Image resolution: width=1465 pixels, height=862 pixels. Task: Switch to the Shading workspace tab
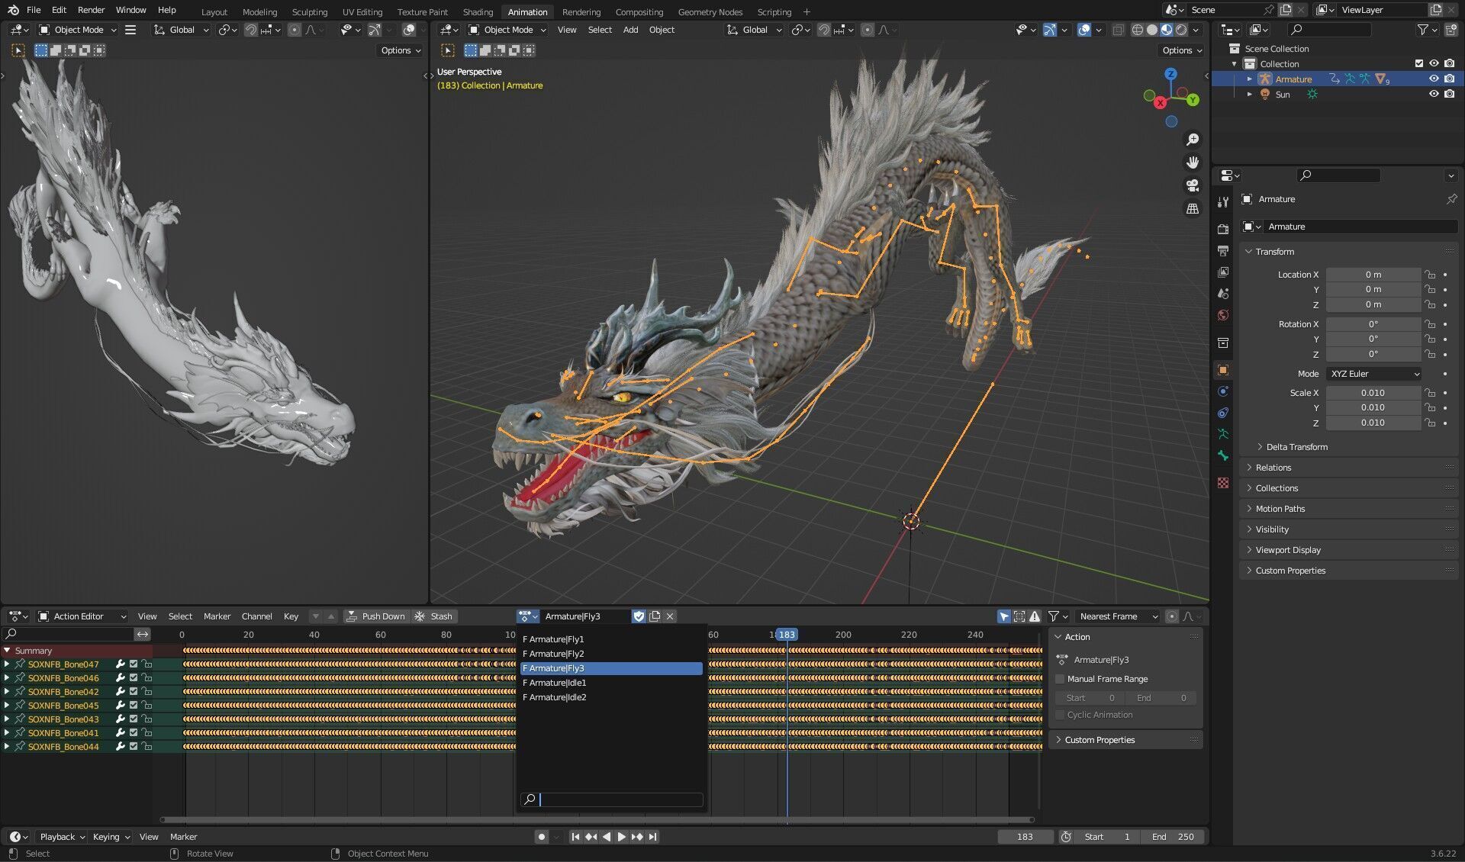478,11
